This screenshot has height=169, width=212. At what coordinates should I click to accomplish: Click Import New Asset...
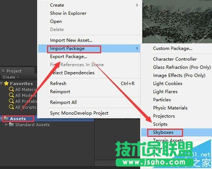(89, 40)
